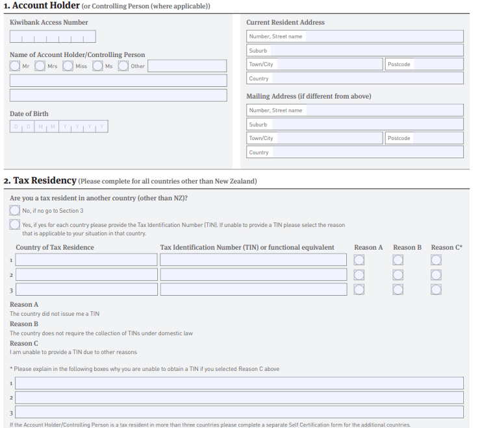Check Reason A for country row 1
480x428 pixels.
pyautogui.click(x=359, y=260)
